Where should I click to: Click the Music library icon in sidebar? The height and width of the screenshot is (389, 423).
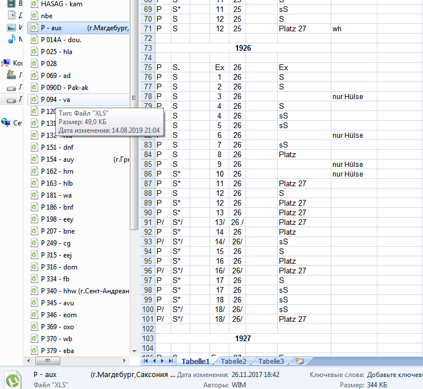tap(12, 39)
